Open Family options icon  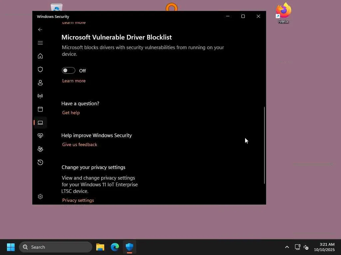click(x=40, y=149)
